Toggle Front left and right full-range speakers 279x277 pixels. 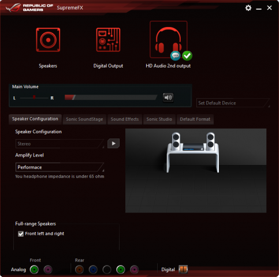tap(21, 234)
